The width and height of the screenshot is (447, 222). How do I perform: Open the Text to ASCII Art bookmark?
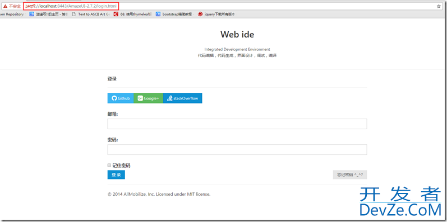point(91,14)
